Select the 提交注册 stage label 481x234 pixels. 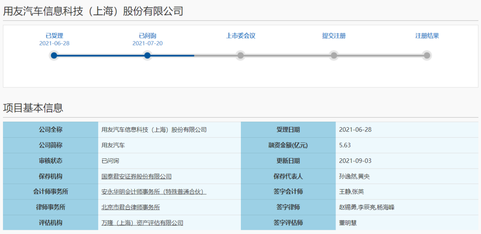click(334, 36)
